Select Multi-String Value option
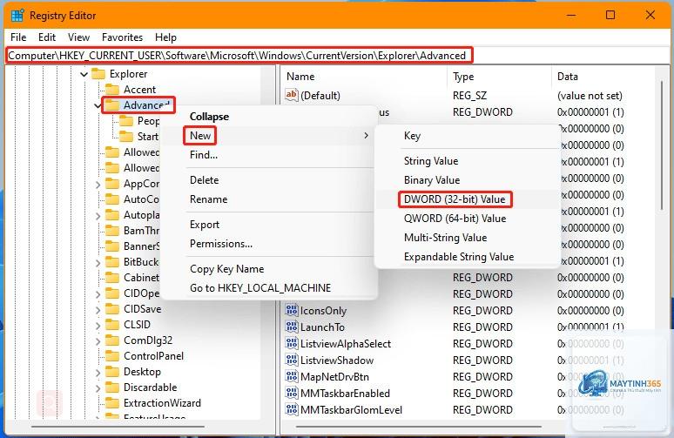Screen dimensions: 674x438 pos(468,237)
